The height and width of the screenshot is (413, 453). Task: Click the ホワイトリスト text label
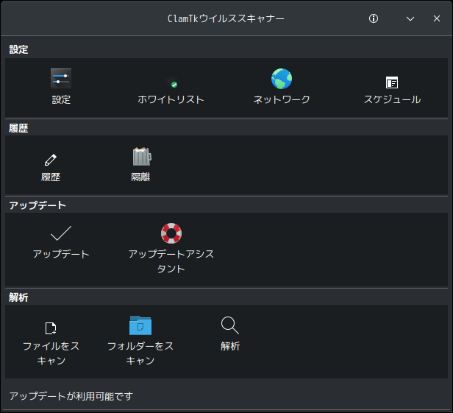(x=171, y=99)
